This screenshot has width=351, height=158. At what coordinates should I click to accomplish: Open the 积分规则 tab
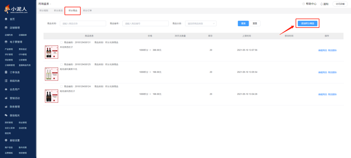click(44, 10)
